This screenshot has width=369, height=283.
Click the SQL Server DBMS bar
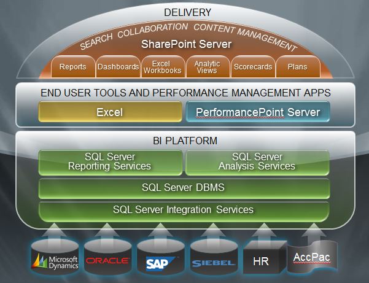pyautogui.click(x=184, y=188)
